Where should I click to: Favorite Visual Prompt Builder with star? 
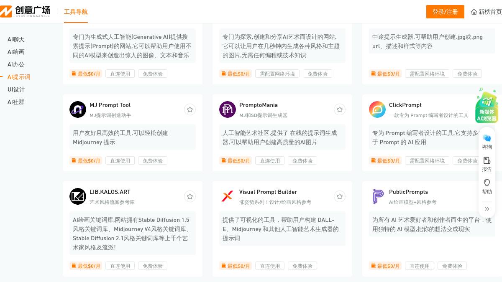tap(340, 196)
